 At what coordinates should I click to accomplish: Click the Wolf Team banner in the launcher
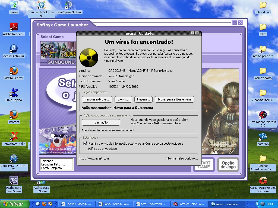point(220,111)
